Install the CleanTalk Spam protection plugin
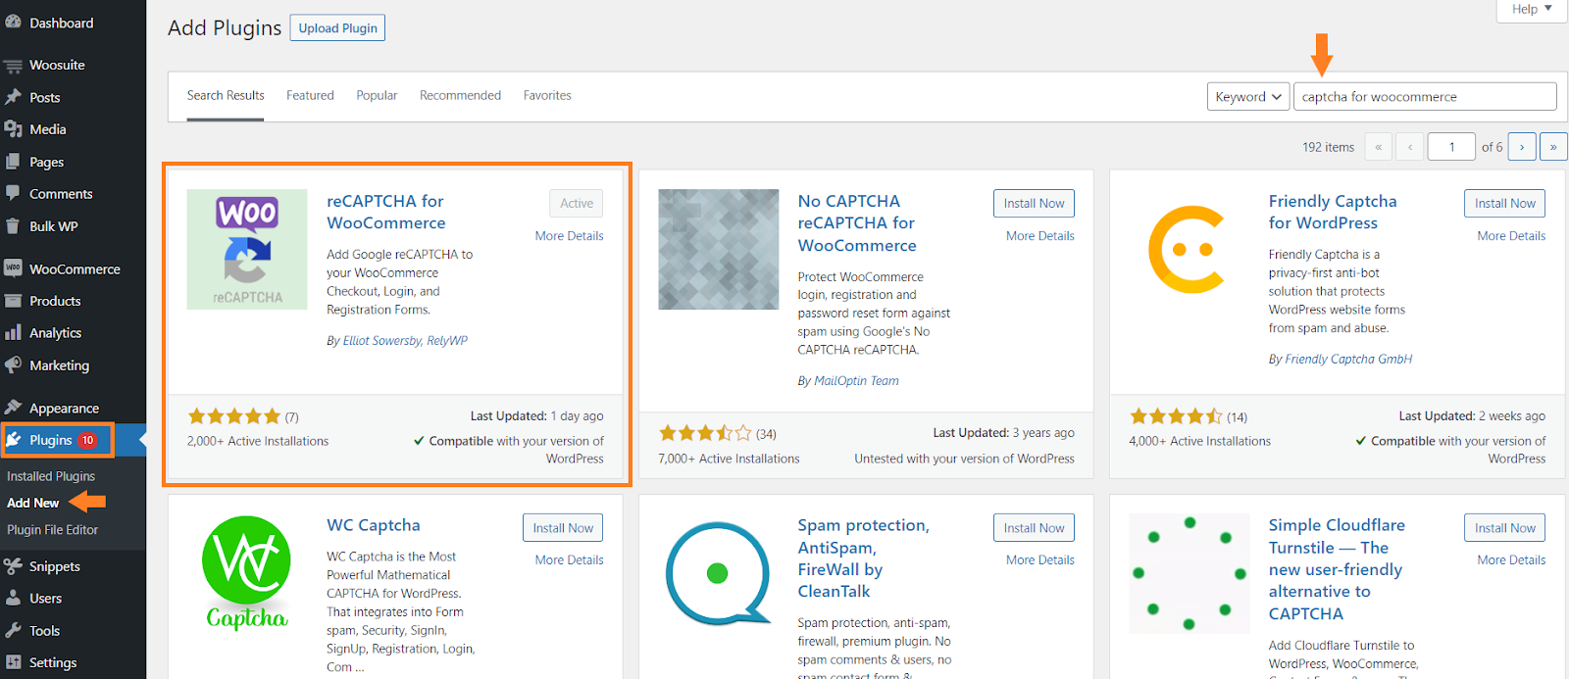 click(x=1034, y=527)
